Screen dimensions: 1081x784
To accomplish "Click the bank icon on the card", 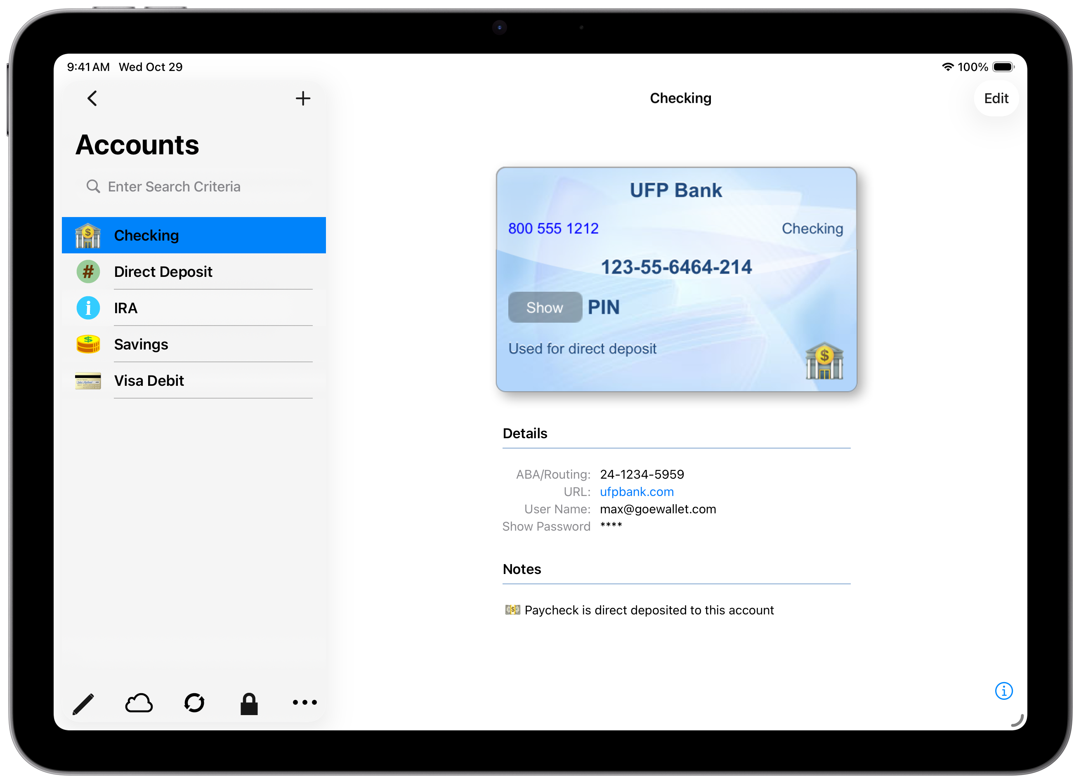I will click(824, 361).
